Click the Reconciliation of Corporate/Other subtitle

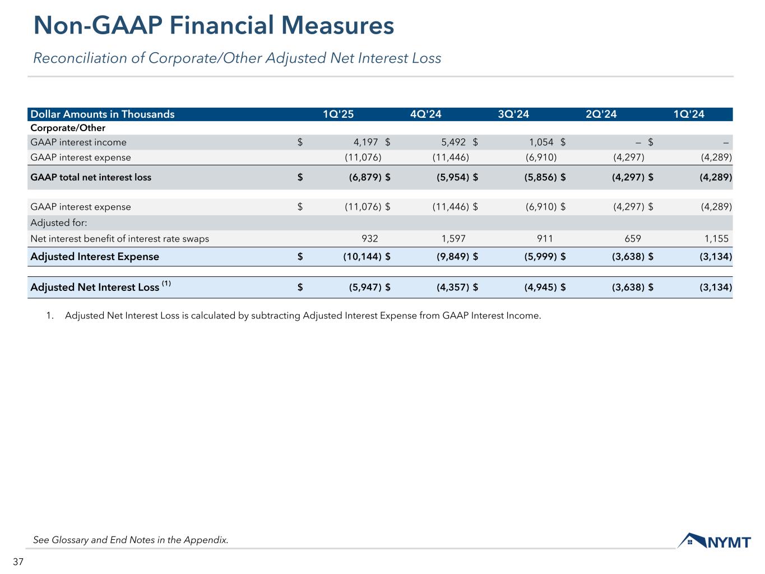click(x=237, y=58)
